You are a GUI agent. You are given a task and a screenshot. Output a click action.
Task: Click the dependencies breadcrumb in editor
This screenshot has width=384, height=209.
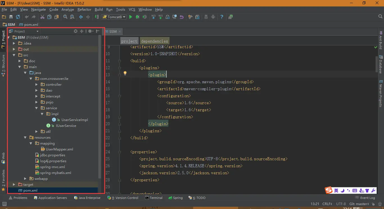click(x=154, y=41)
